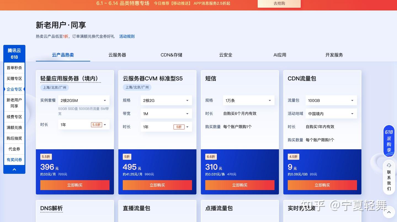Click the 310 元 price
Image resolution: width=397 pixels, height=222 pixels.
click(214, 167)
